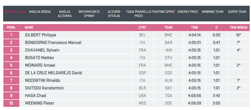This screenshot has height=110, width=251.
Task: Click the TIME column header
Action: pos(194,27)
